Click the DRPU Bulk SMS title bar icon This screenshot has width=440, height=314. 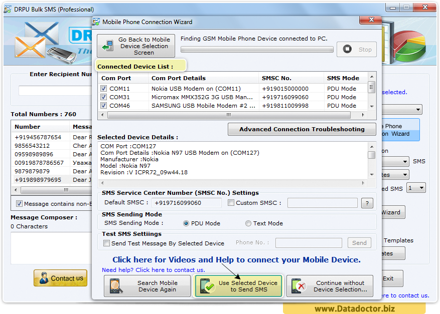(8, 9)
